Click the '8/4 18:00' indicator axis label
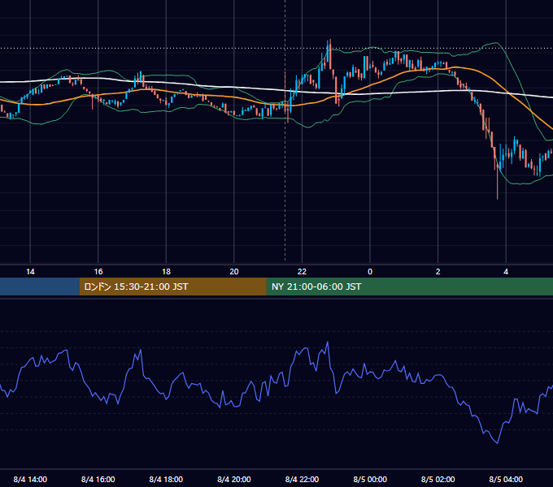This screenshot has height=487, width=553. [x=166, y=479]
